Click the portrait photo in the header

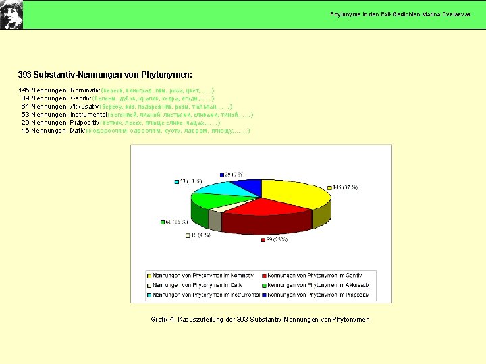(x=11, y=15)
